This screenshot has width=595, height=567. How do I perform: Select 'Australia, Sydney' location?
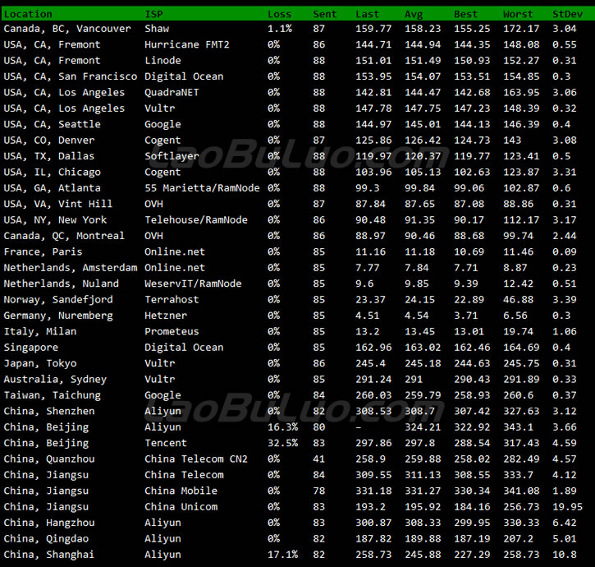55,380
